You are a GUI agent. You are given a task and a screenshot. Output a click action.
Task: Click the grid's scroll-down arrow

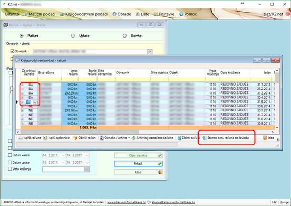pyautogui.click(x=277, y=127)
